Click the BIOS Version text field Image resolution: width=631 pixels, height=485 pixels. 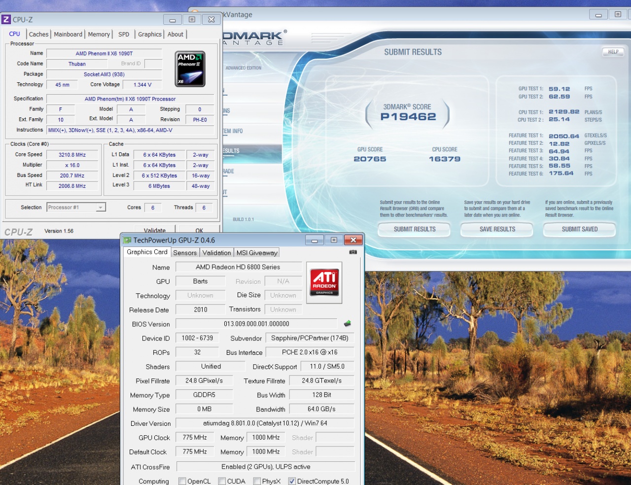(256, 324)
